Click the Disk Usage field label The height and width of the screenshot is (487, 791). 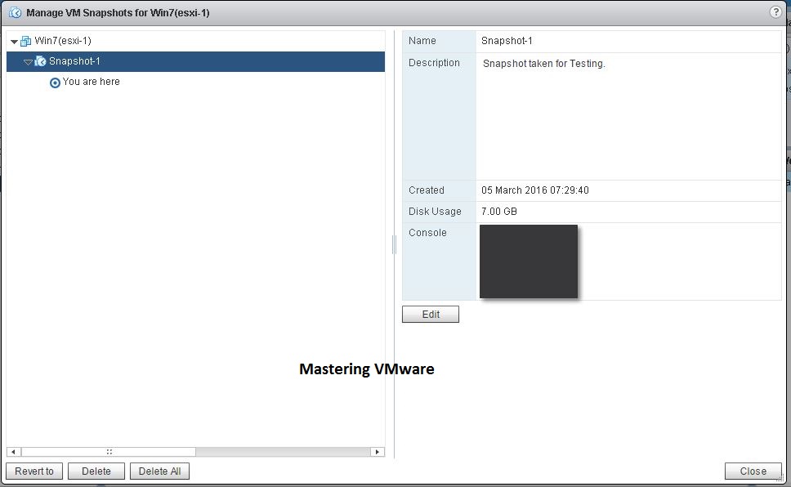(435, 212)
